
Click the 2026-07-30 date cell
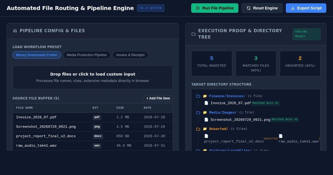pyautogui.click(x=154, y=136)
